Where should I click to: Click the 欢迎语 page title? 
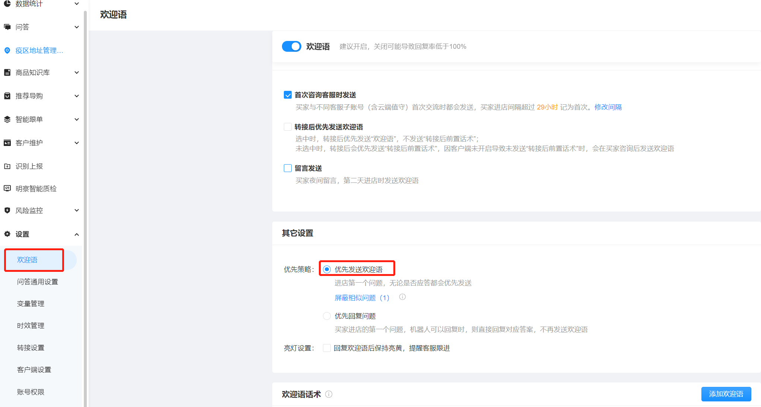click(x=113, y=15)
